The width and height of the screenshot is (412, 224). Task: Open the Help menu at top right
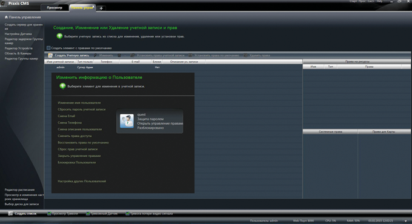coord(379,1)
